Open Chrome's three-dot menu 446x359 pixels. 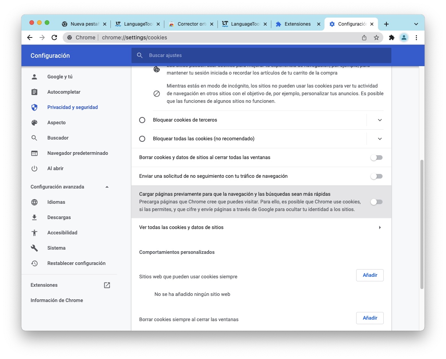click(x=416, y=37)
